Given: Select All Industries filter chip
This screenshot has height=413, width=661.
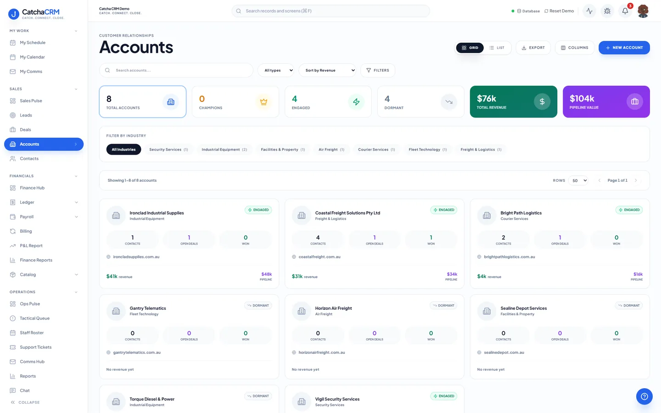Looking at the screenshot, I should tap(123, 150).
